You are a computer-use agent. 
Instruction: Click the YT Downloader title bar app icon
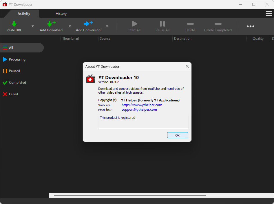(x=5, y=4)
